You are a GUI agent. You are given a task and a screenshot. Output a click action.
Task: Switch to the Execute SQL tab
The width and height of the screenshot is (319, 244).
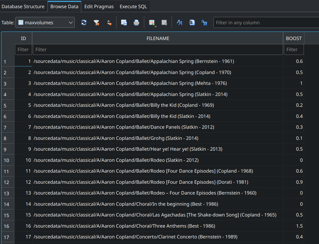(x=133, y=6)
